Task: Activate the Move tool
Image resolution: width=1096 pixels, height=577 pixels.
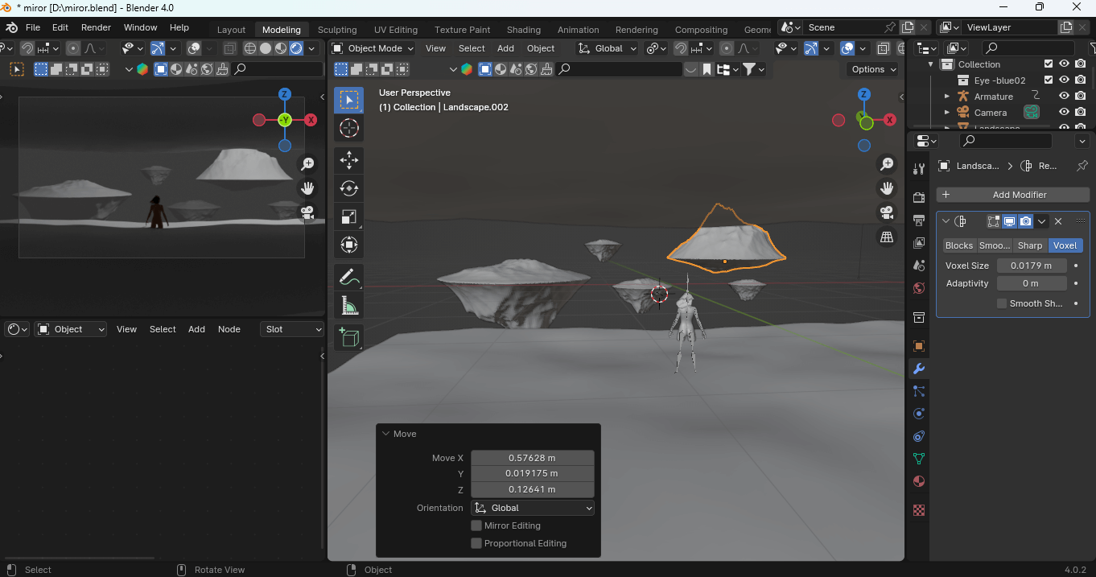Action: 349,160
